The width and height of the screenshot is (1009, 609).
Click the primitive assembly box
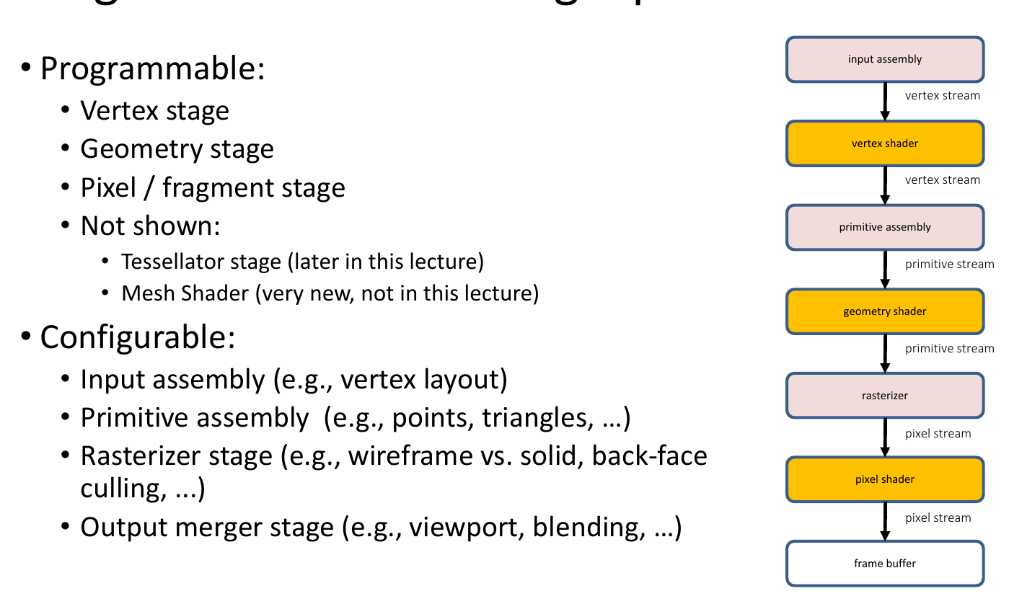(885, 227)
